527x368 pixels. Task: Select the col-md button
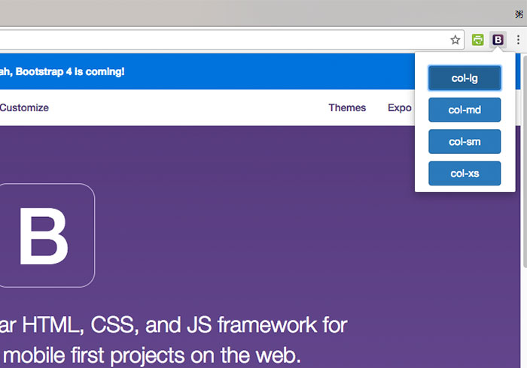pos(465,110)
